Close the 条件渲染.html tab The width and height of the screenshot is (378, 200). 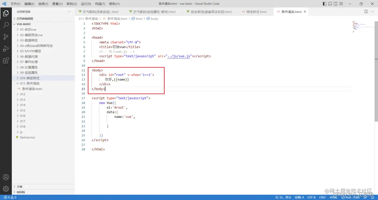coord(305,12)
